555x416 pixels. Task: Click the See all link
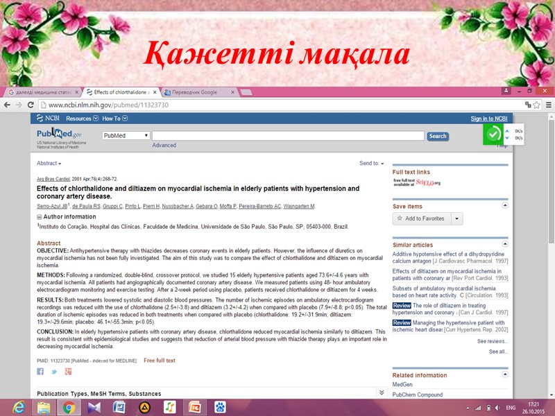pos(498,352)
